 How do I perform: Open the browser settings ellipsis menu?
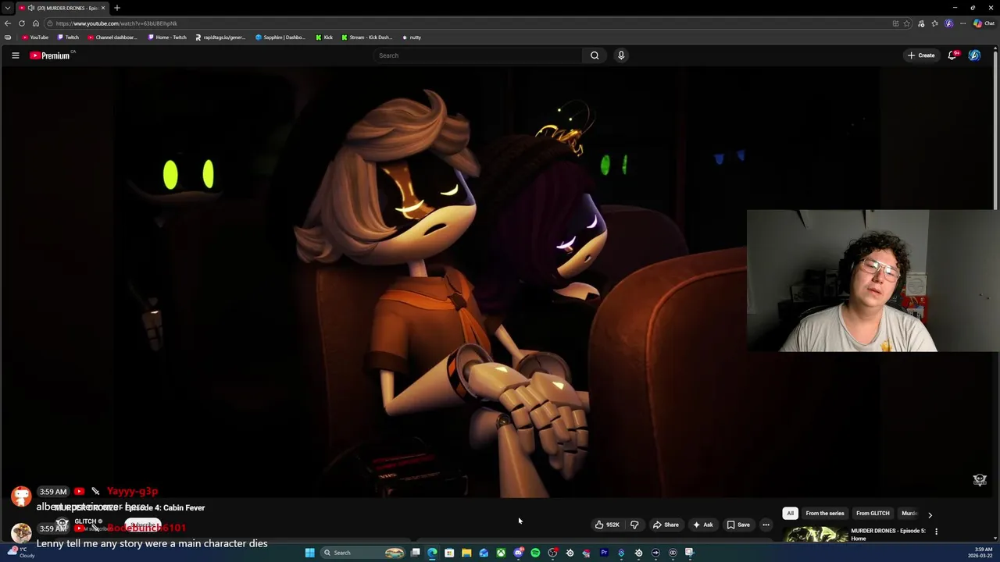coord(963,23)
